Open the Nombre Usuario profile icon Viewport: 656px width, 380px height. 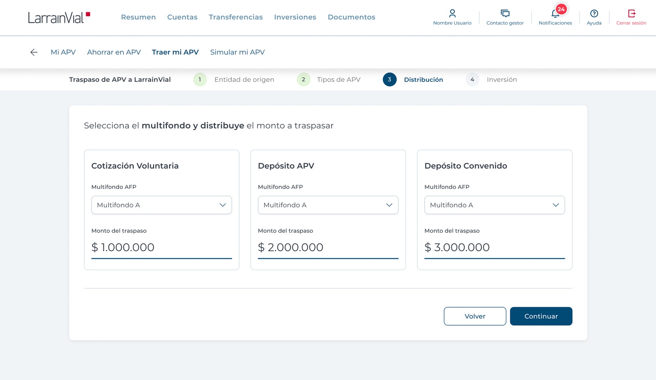[x=452, y=13]
